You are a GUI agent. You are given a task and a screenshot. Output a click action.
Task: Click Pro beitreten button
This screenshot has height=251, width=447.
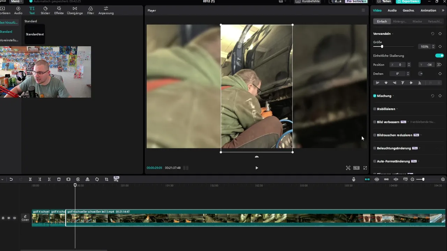356,1
